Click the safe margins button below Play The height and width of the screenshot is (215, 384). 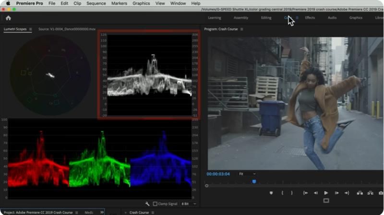pyautogui.click(x=326, y=201)
